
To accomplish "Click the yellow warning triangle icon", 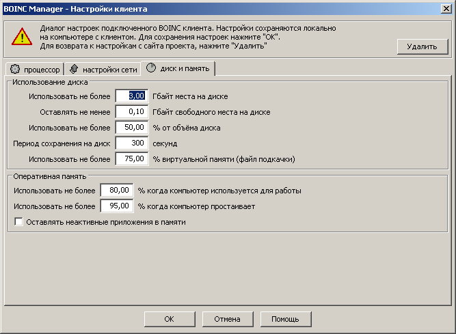I will click(x=21, y=37).
